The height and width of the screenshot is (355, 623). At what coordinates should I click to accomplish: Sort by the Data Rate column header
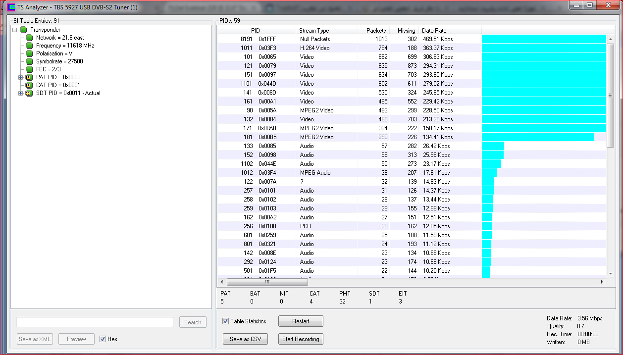click(434, 31)
